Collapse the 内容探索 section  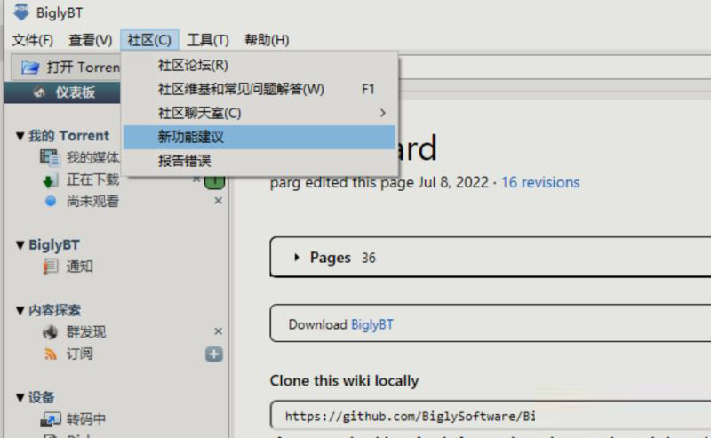coord(20,311)
